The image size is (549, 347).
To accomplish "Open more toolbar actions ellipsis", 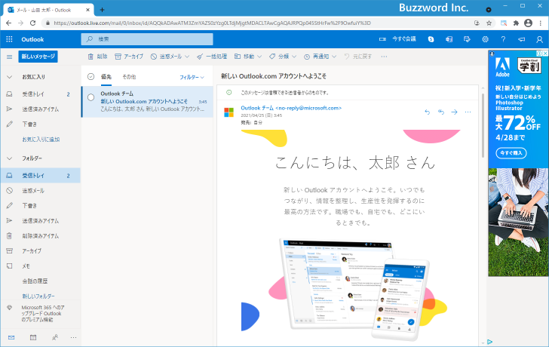I will [384, 57].
